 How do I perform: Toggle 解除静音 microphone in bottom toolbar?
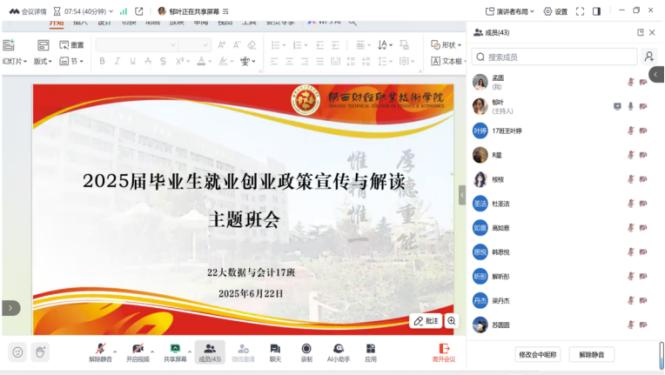(100, 352)
